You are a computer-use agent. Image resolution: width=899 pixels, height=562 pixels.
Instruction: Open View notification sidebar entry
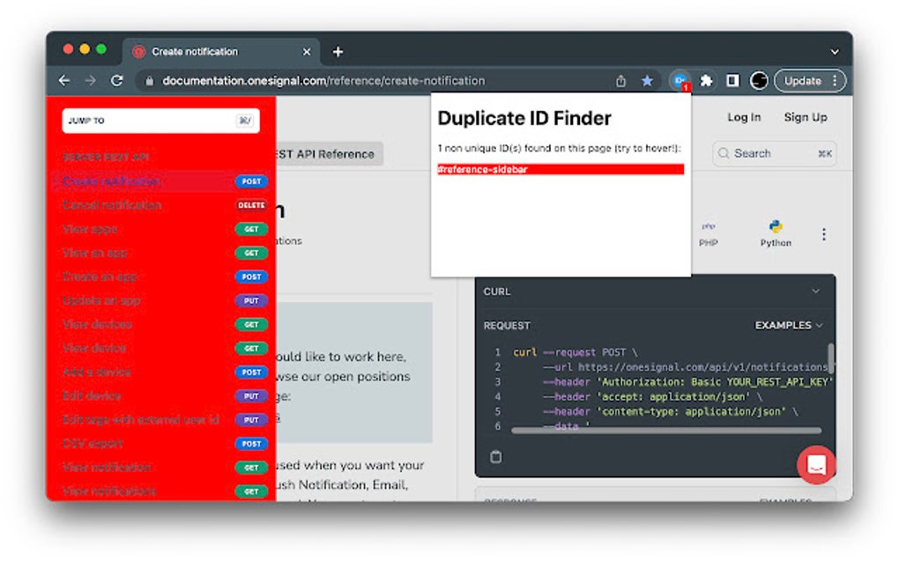coord(160,468)
